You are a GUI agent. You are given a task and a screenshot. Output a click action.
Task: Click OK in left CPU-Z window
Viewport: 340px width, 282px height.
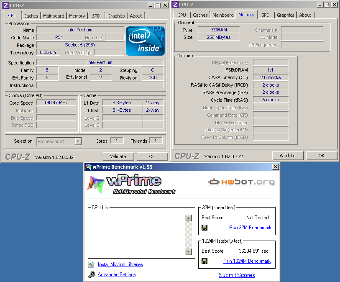coord(152,156)
